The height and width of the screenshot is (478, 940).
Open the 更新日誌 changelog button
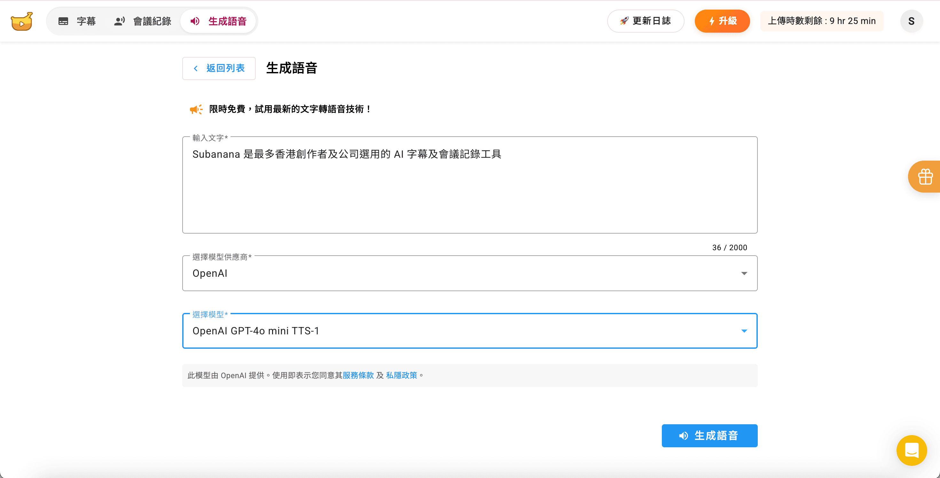pyautogui.click(x=646, y=21)
